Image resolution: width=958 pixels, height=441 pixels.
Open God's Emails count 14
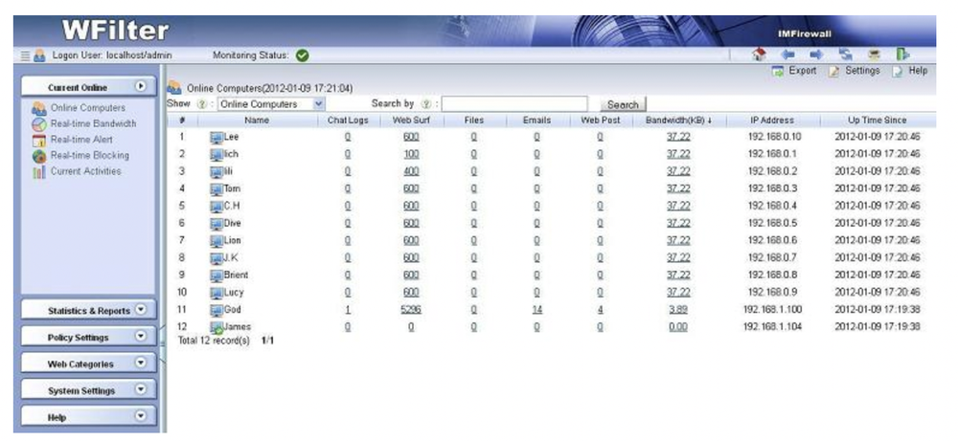click(537, 310)
